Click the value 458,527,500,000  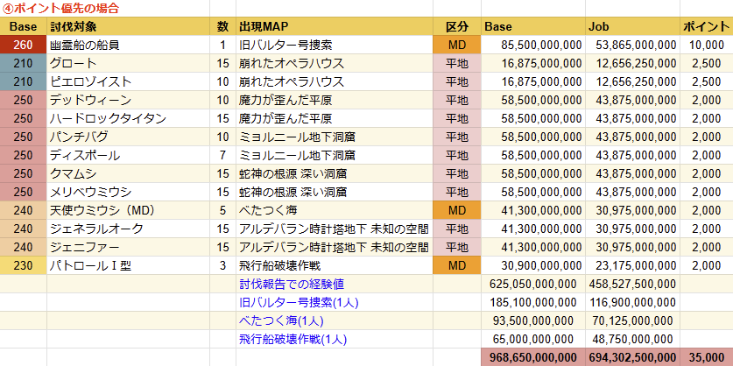point(632,284)
